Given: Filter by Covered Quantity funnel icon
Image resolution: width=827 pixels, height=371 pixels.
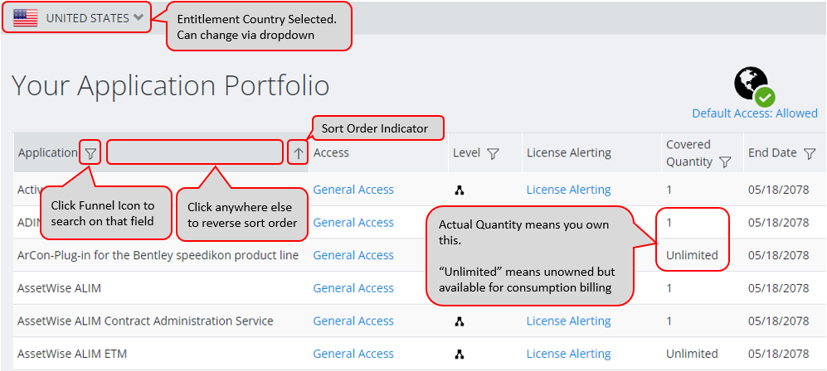Looking at the screenshot, I should tap(725, 162).
